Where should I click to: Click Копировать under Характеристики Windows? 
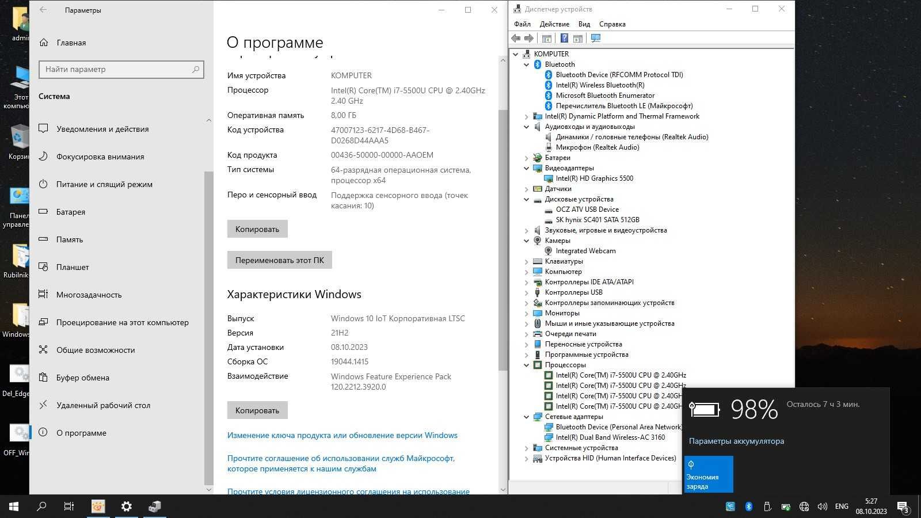257,410
